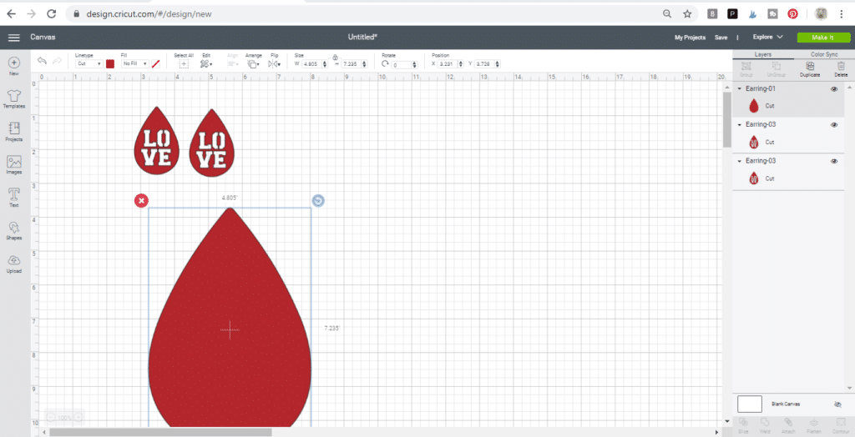The width and height of the screenshot is (855, 437).
Task: Open the Fill dropdown set to No Fill
Action: [134, 63]
